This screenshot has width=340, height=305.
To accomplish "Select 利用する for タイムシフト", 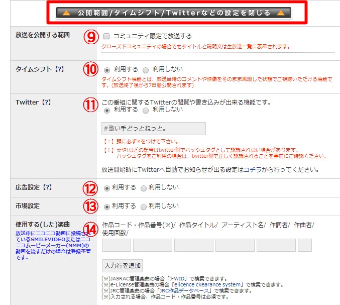I will coord(106,69).
